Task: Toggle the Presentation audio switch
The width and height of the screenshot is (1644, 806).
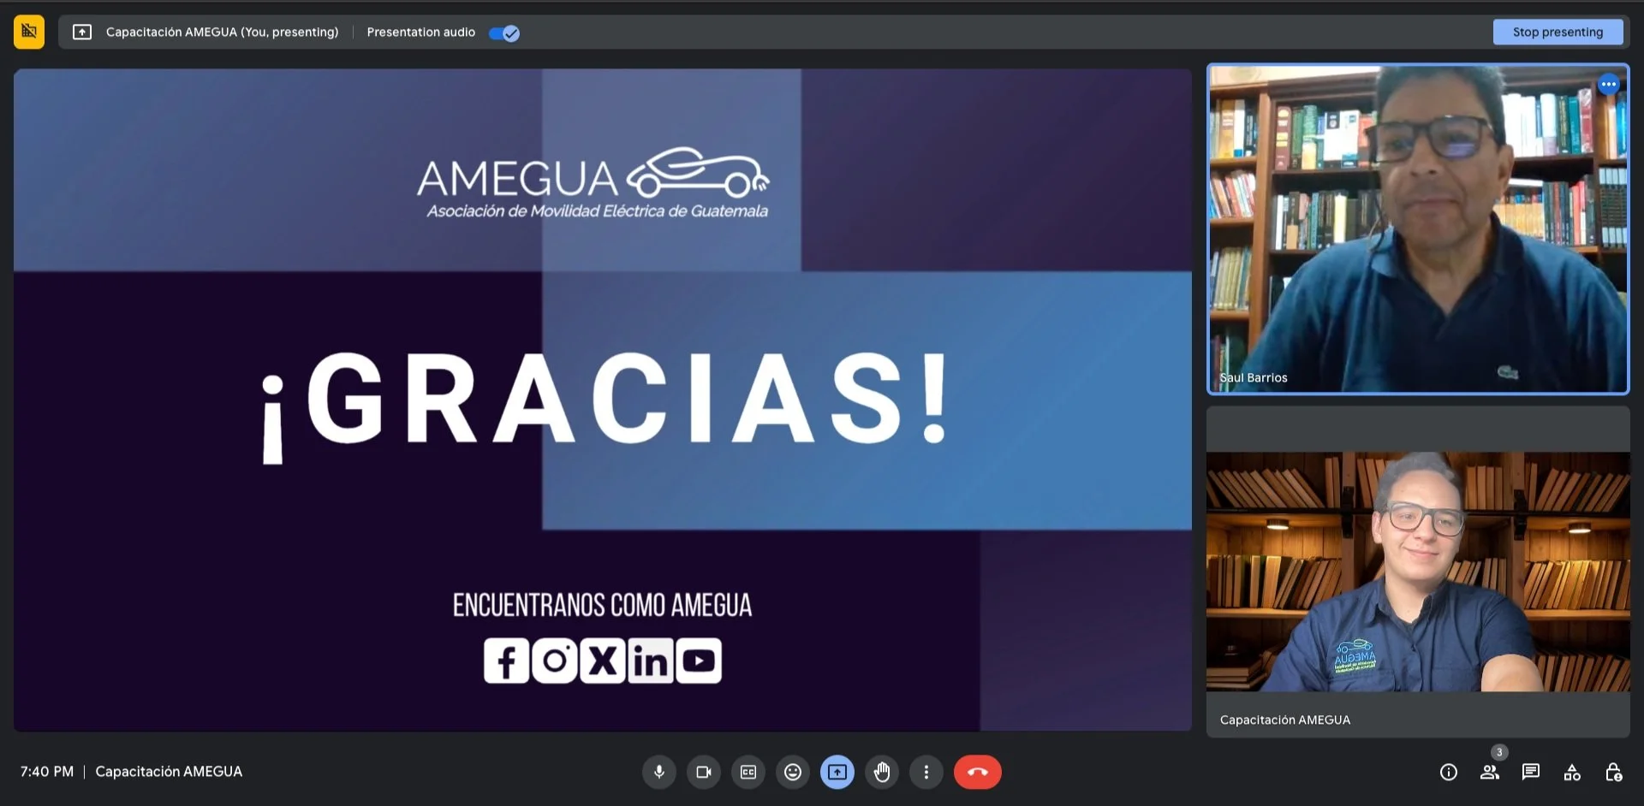Action: click(x=504, y=33)
